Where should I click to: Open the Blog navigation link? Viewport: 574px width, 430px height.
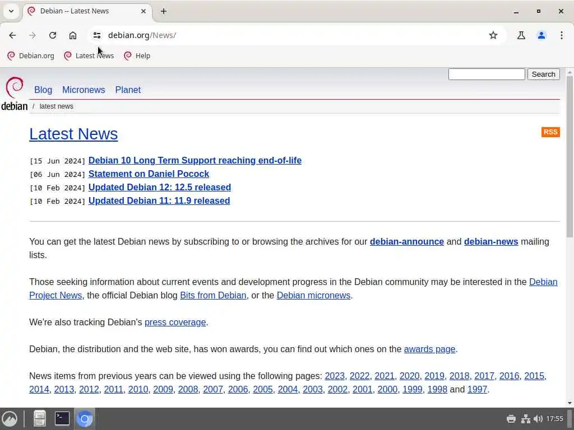43,90
